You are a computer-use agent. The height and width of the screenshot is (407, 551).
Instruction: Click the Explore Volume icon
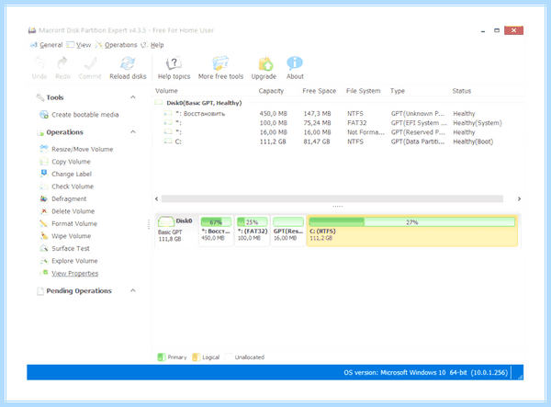click(44, 261)
